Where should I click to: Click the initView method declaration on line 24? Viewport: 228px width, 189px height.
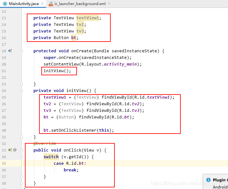point(79,90)
